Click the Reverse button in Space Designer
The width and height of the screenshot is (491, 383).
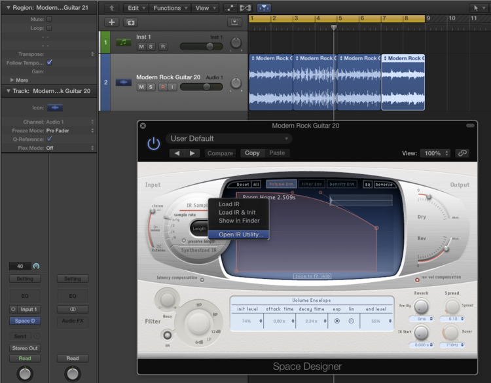pos(384,185)
